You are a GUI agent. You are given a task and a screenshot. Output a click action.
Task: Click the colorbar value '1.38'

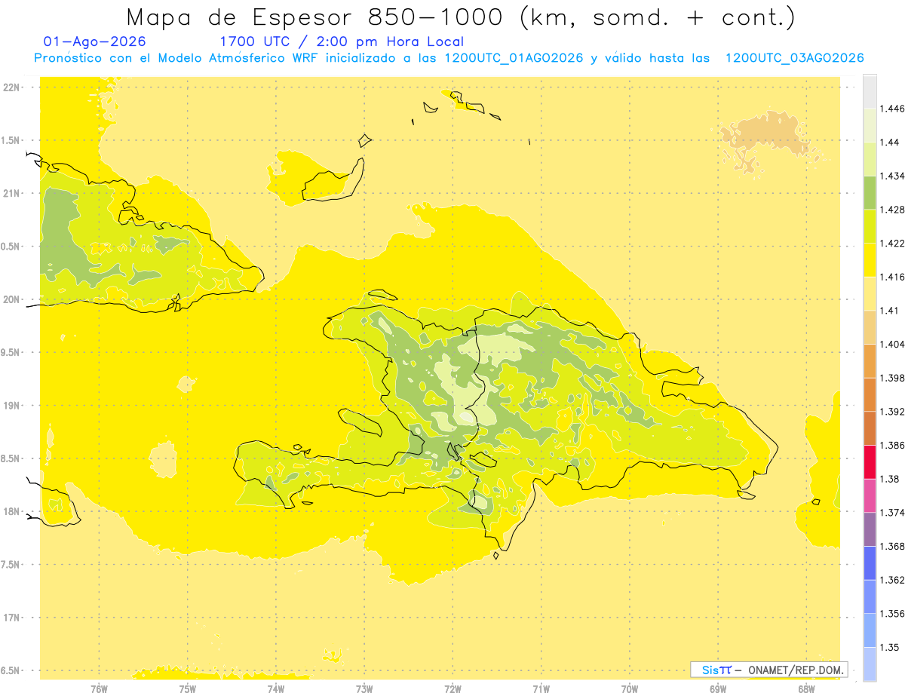(x=889, y=479)
